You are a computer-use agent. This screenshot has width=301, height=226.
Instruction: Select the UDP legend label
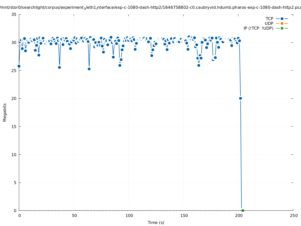coord(269,23)
